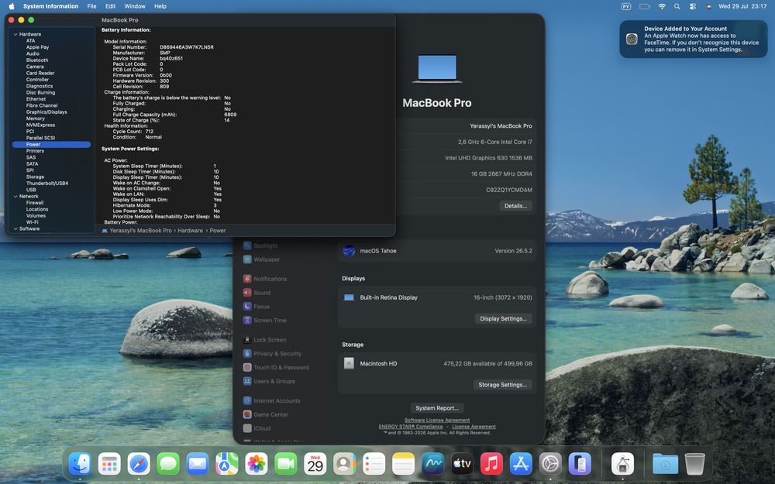Open the System Information app menu
The width and height of the screenshot is (775, 484).
[x=50, y=6]
